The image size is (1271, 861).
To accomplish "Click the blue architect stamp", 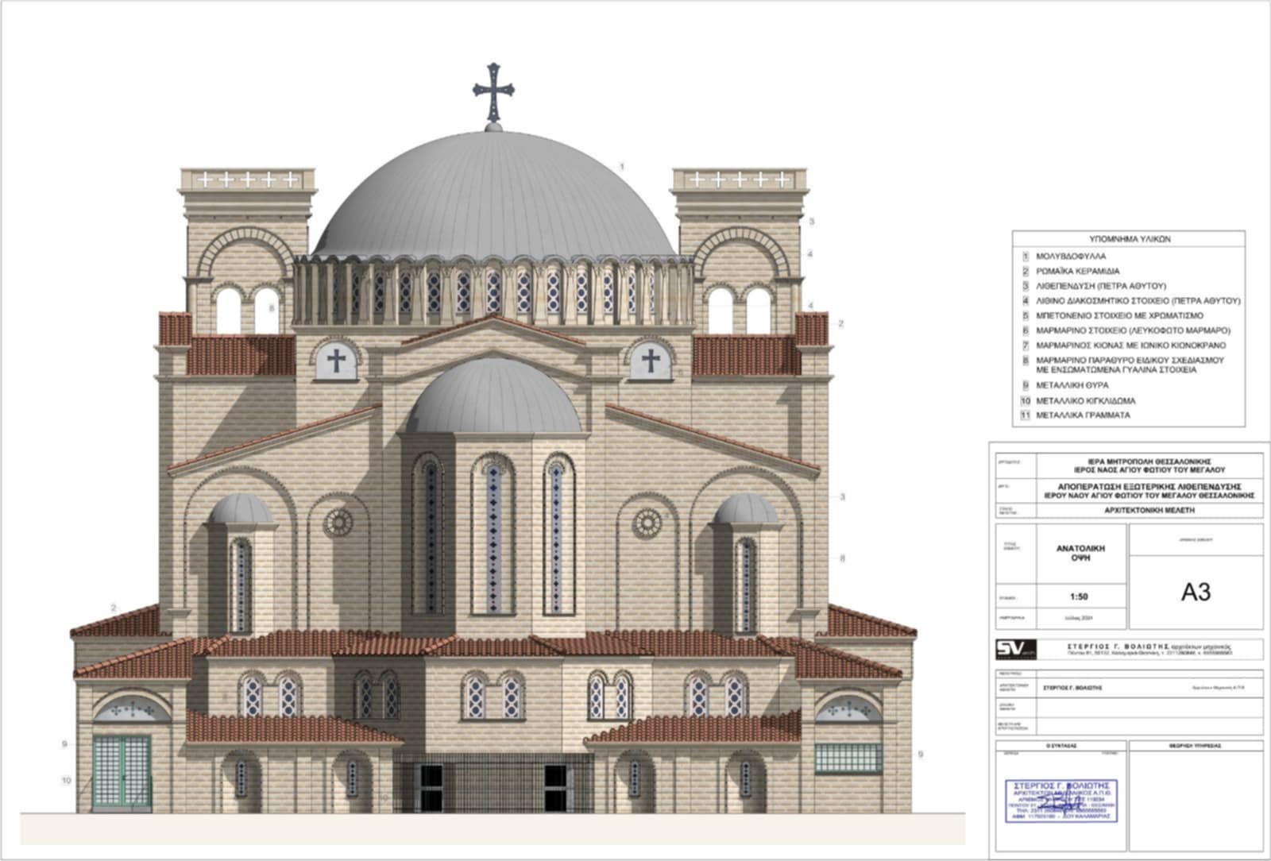I will [1060, 801].
